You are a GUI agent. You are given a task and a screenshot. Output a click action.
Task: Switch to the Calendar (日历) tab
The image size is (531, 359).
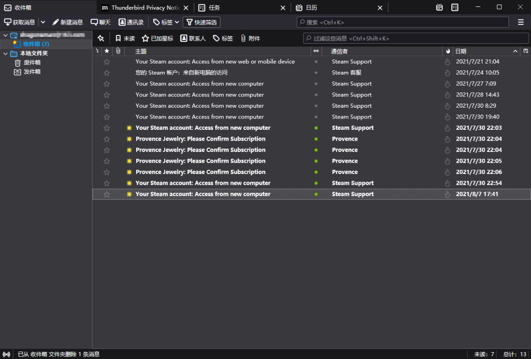coord(334,7)
